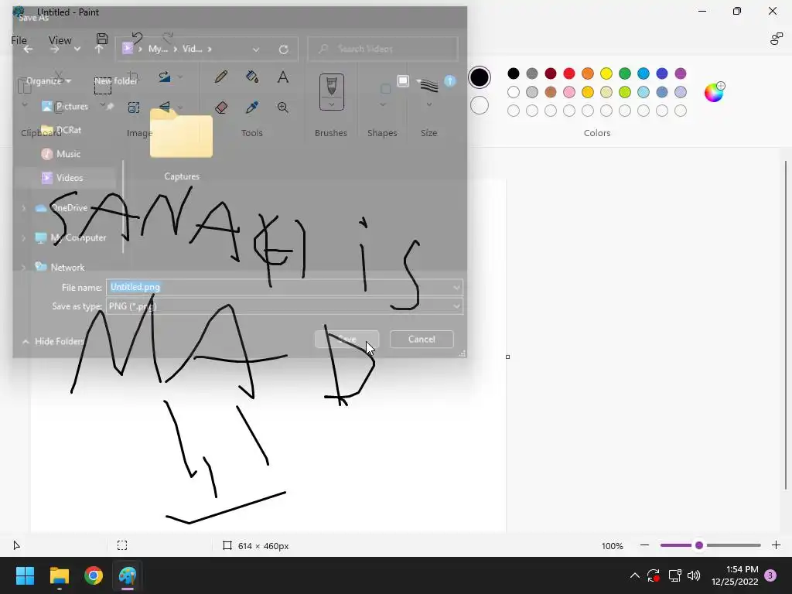This screenshot has height=594, width=792.
Task: Expand the OneDrive tree node
Action: point(23,207)
